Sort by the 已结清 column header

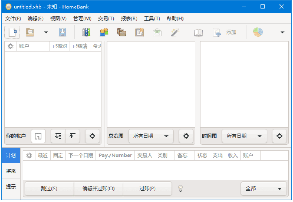click(x=80, y=46)
